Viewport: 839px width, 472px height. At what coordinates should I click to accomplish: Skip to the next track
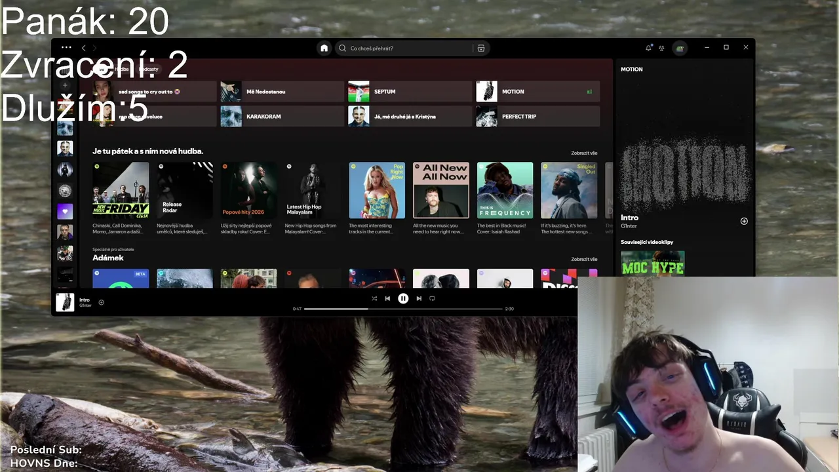coord(419,298)
